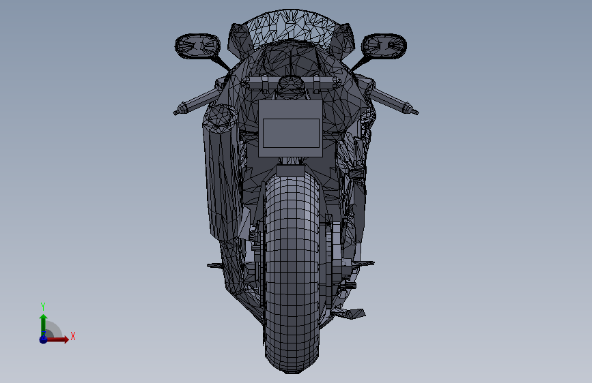Select the left footpeg of the motorcycle
The height and width of the screenshot is (383, 592).
click(x=215, y=265)
